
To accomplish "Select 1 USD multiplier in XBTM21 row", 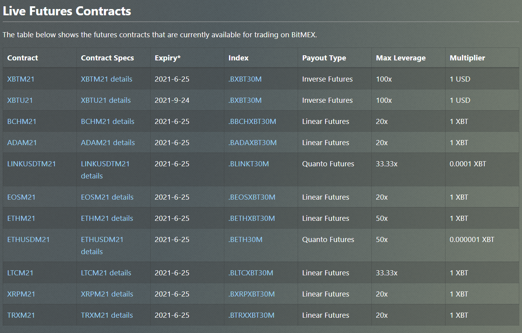I will pos(460,79).
